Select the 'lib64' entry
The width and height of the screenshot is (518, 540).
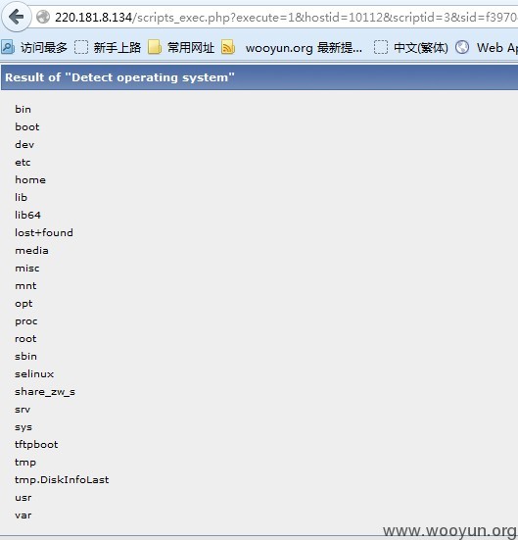pos(27,215)
